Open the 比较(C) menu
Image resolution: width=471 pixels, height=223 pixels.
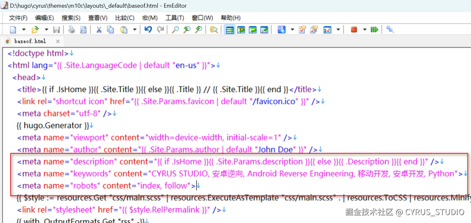click(x=125, y=18)
